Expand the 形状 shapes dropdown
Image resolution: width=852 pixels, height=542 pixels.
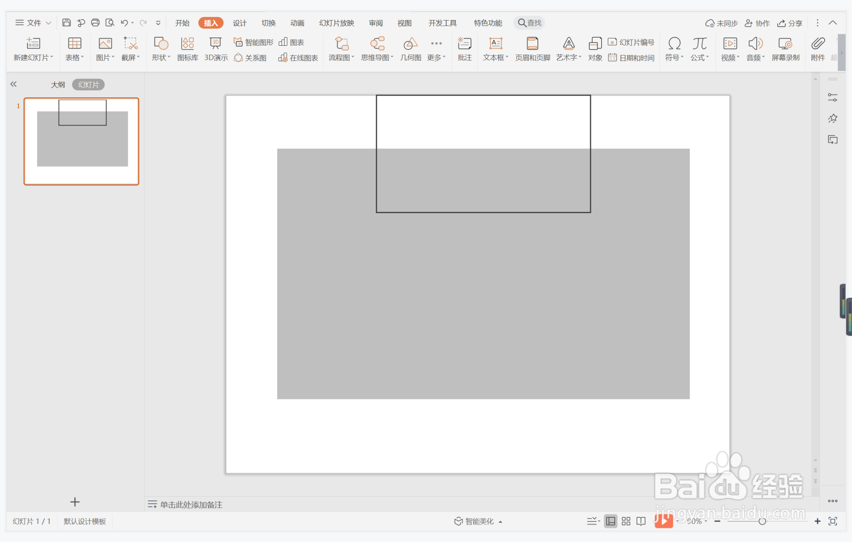coord(161,58)
